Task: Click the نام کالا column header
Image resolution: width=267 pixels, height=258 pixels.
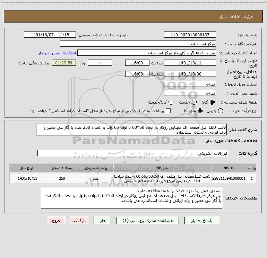Action: 162,168
